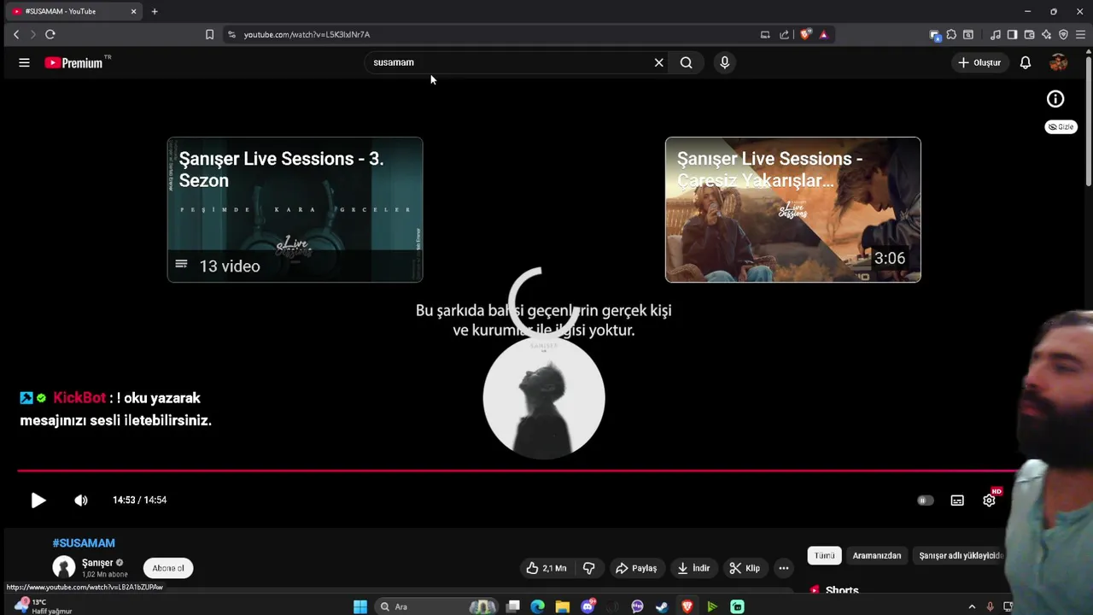Hide end screen with Gizle button

pyautogui.click(x=1061, y=126)
